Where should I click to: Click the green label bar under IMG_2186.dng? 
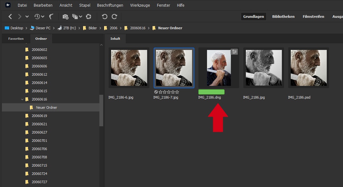point(211,92)
